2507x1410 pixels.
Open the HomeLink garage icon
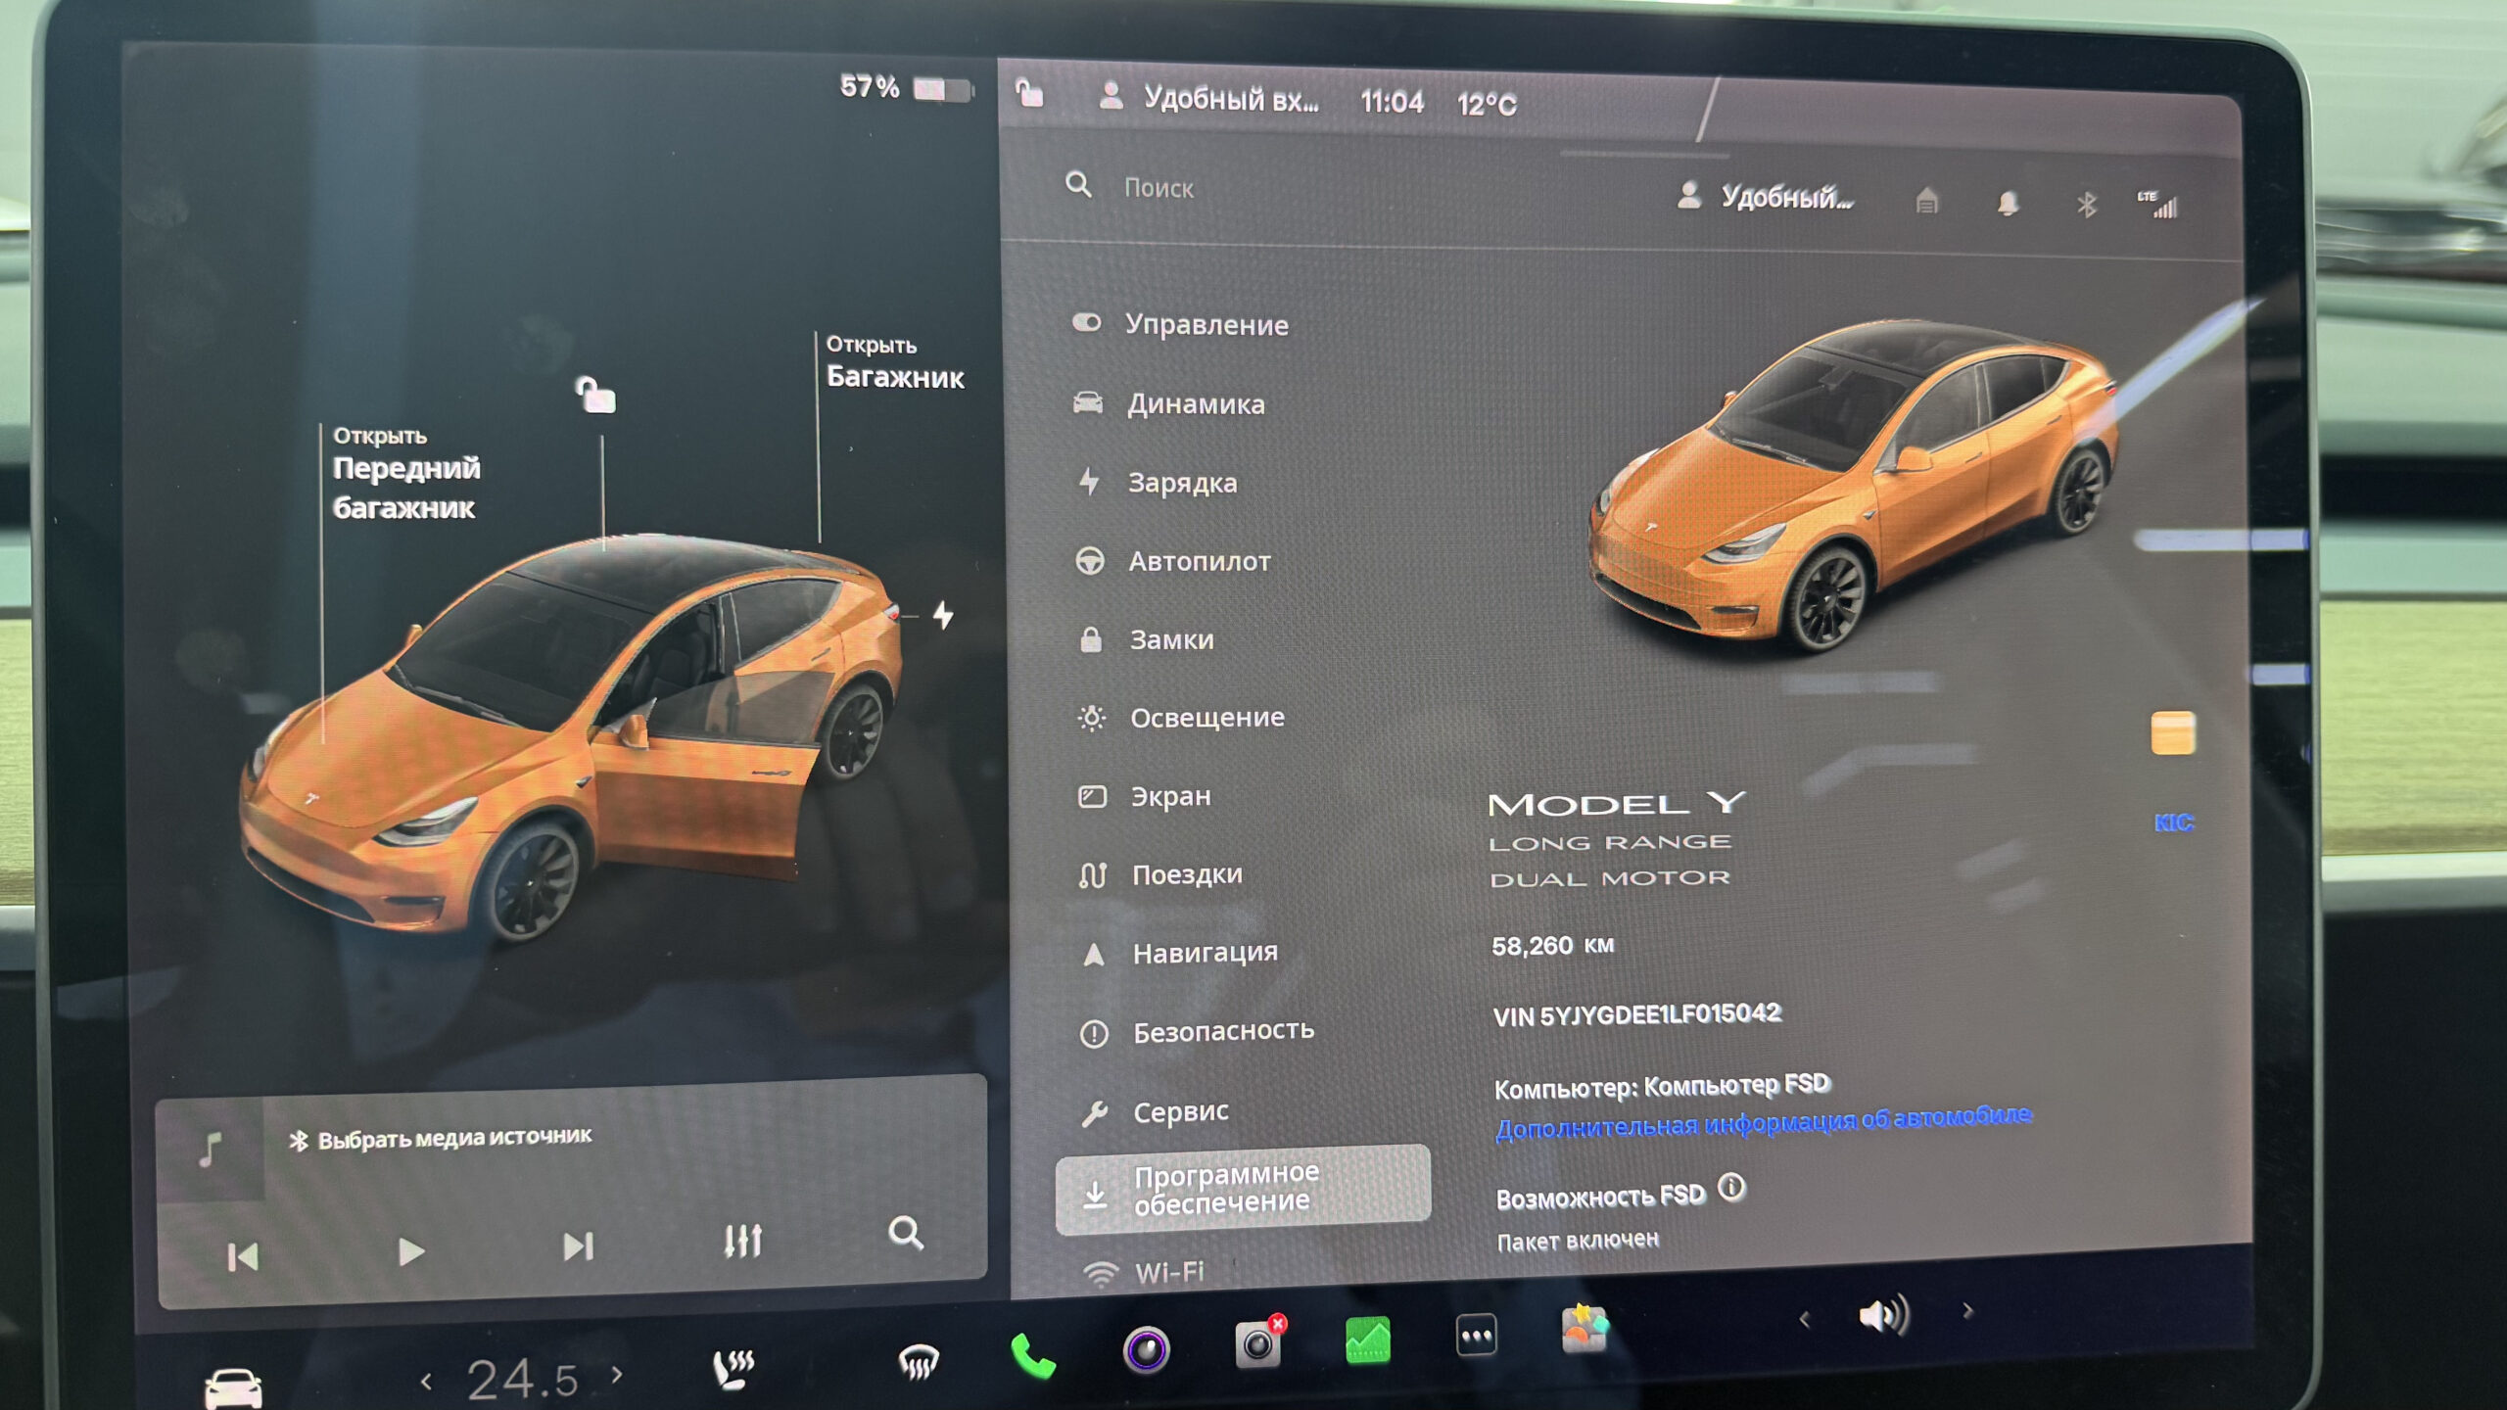[x=1926, y=202]
